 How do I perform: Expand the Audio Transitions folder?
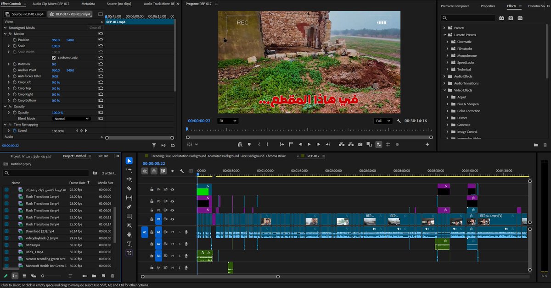click(444, 83)
